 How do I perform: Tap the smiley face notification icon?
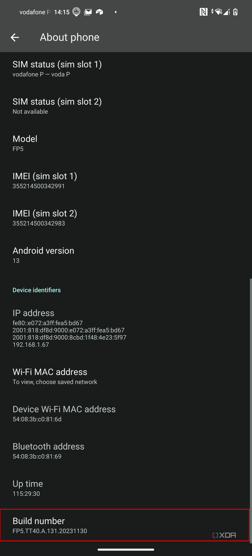76,12
